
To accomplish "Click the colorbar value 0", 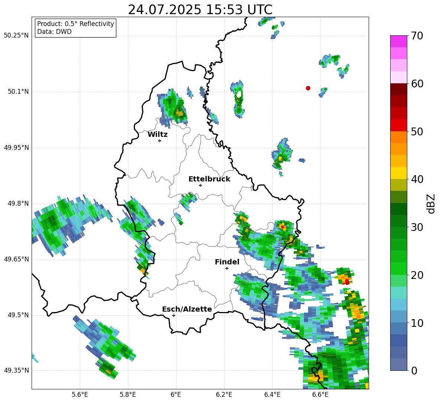I will click(414, 370).
